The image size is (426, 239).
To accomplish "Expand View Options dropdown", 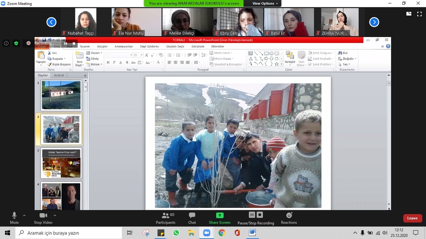I will [x=265, y=3].
